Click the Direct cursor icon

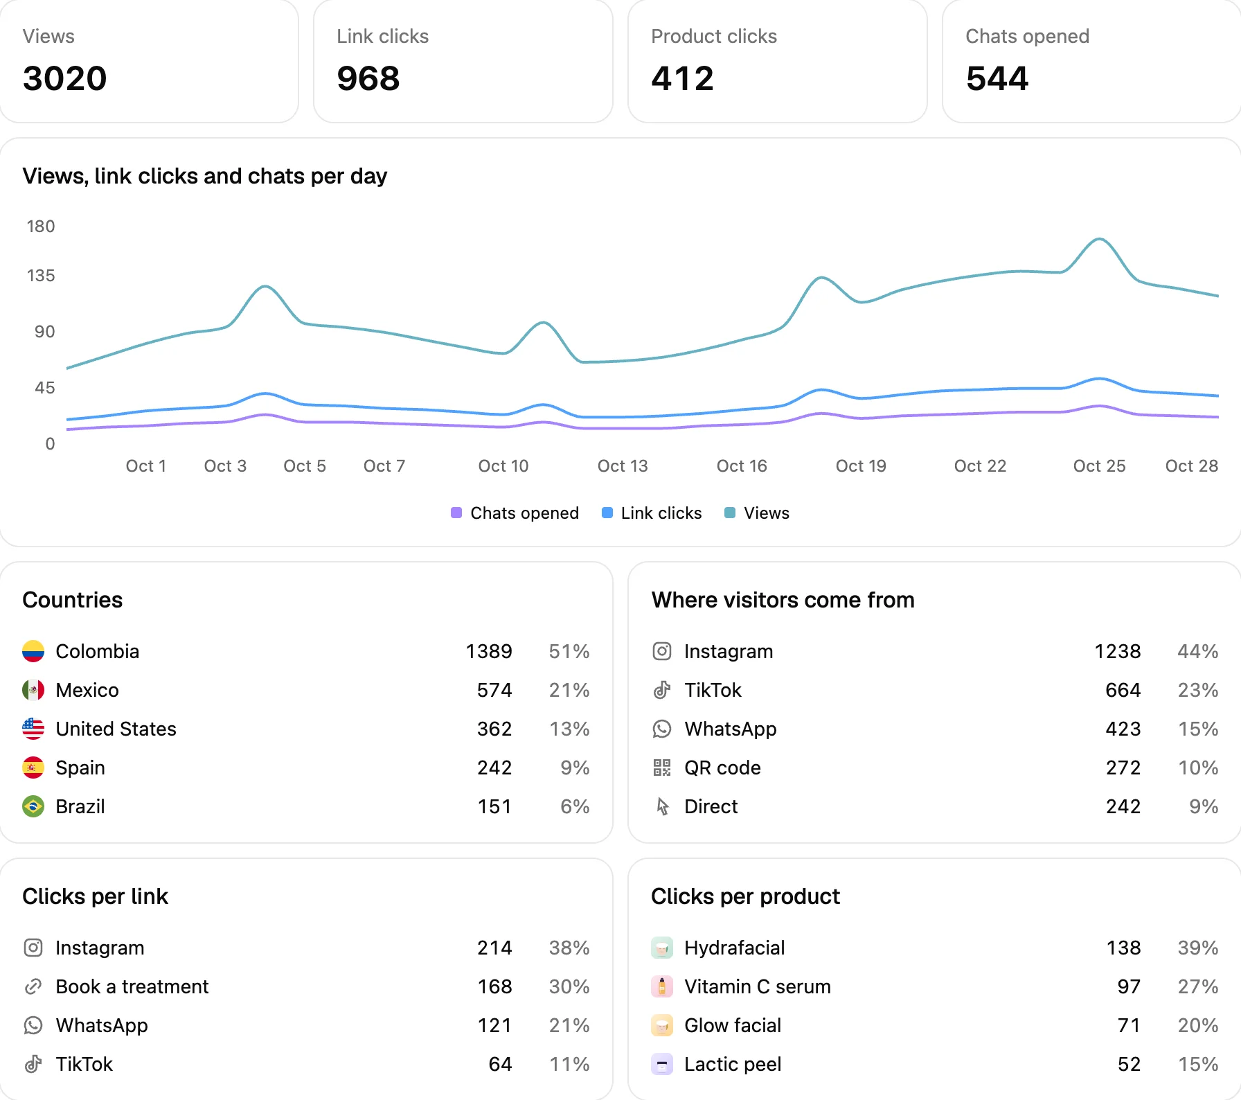point(663,806)
